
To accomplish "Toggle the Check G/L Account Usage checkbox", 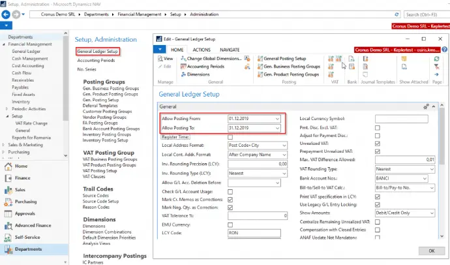I will pos(230,192).
